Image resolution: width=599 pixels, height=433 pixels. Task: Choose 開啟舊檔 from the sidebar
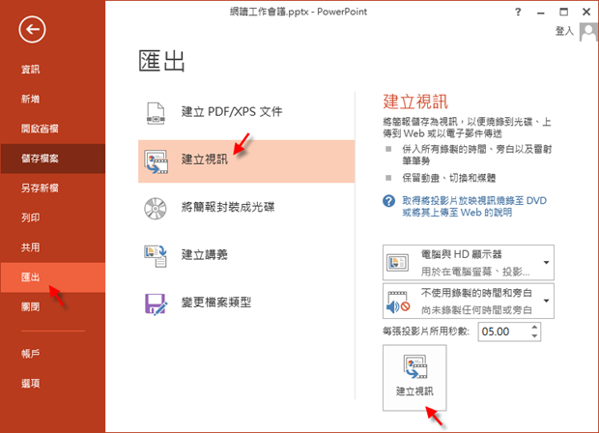(40, 129)
